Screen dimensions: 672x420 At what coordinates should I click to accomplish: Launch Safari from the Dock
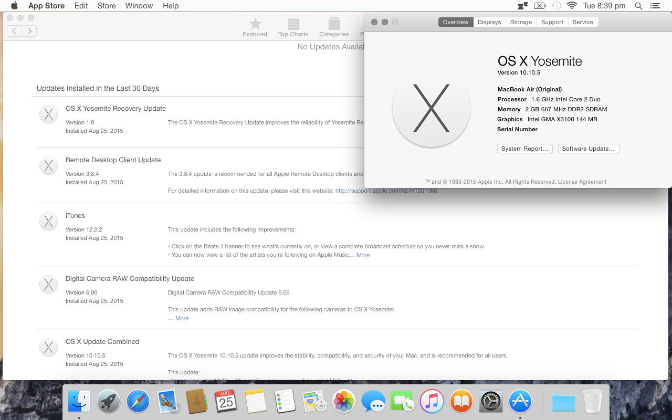138,402
